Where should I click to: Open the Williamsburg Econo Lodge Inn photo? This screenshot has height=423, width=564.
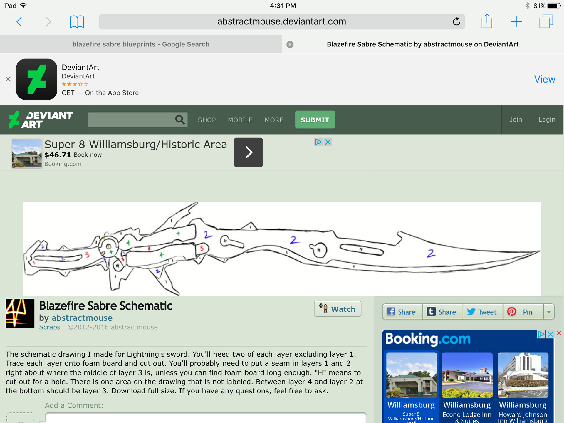point(467,375)
